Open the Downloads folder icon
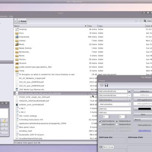This screenshot has width=152, height=152. [17, 37]
